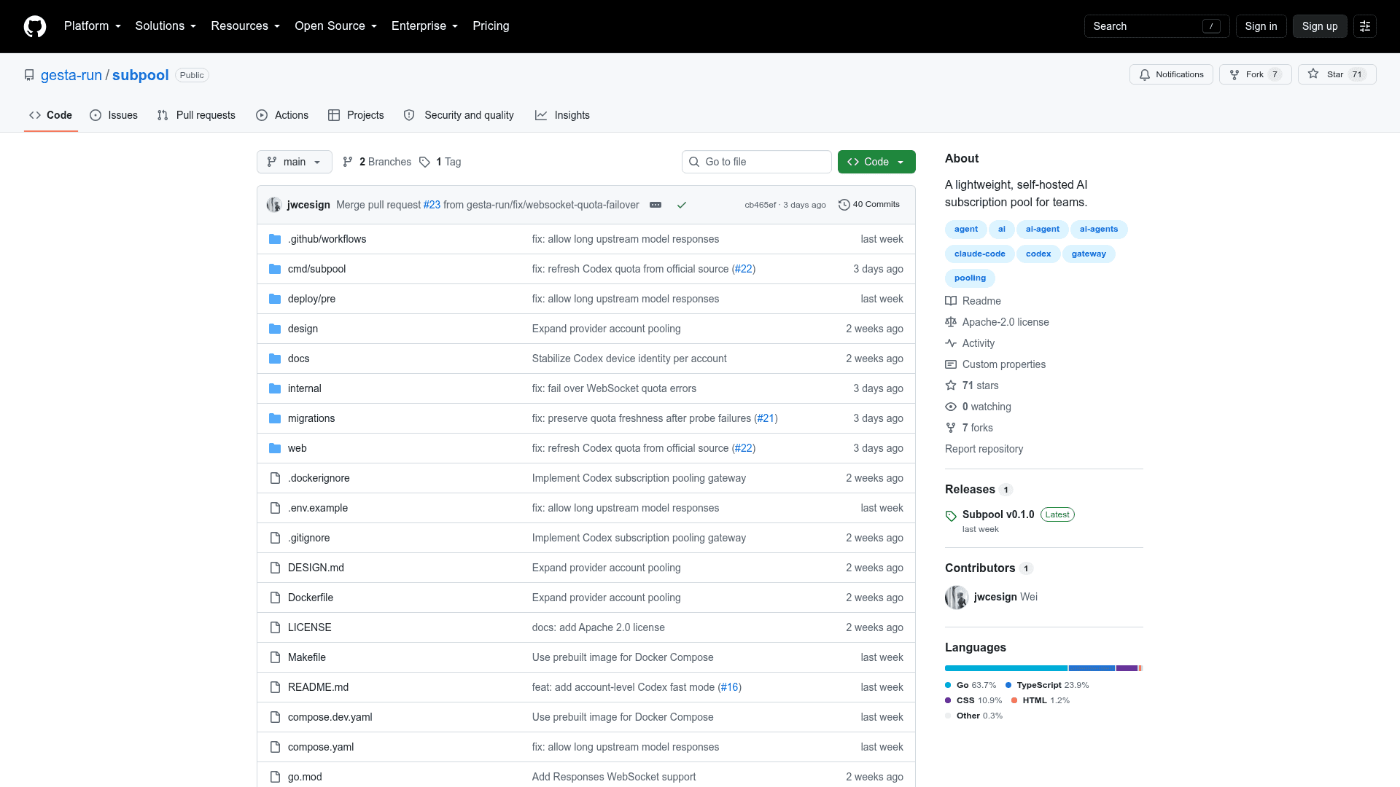View the Insights tab
Screen dimensions: 1400x787
click(x=562, y=115)
